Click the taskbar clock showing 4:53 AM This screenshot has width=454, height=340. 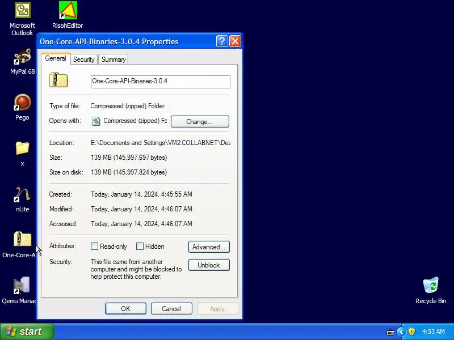pyautogui.click(x=433, y=331)
